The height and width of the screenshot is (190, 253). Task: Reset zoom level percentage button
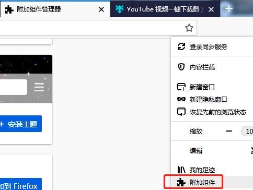(247, 131)
